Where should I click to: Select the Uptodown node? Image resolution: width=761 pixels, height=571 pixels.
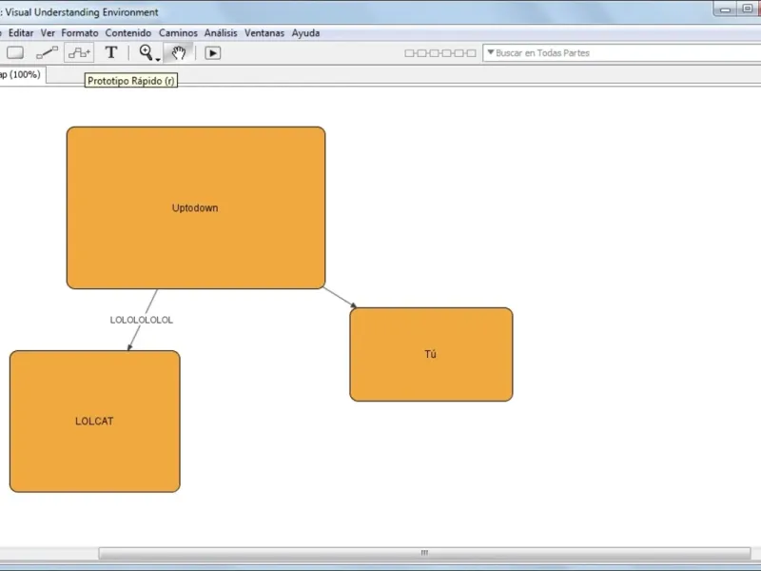click(196, 207)
